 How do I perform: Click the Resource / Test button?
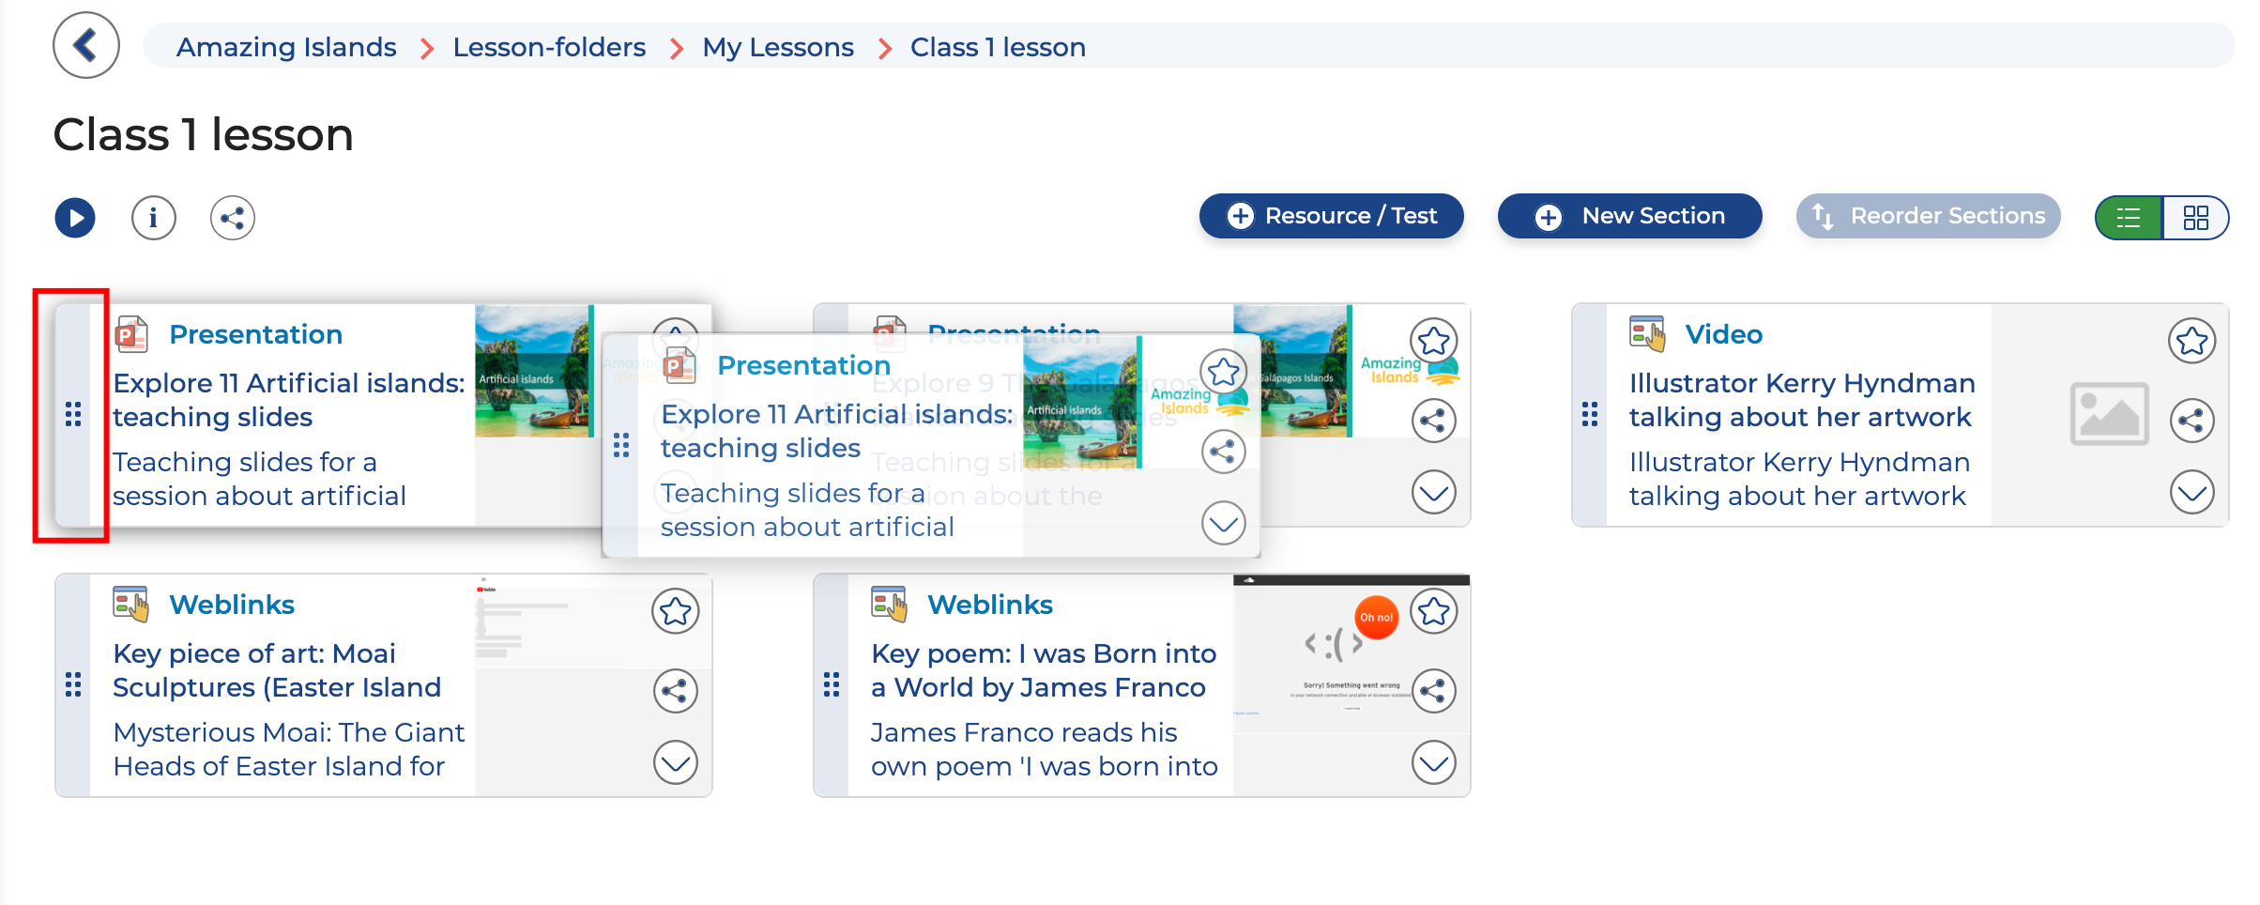click(x=1331, y=216)
